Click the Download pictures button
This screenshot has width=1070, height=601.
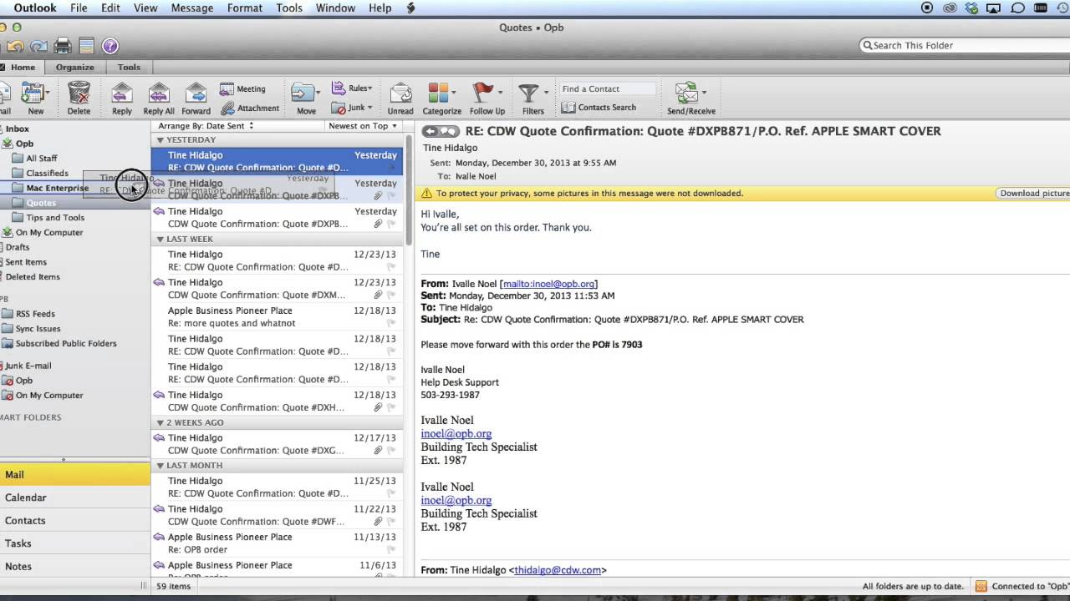pyautogui.click(x=1034, y=194)
